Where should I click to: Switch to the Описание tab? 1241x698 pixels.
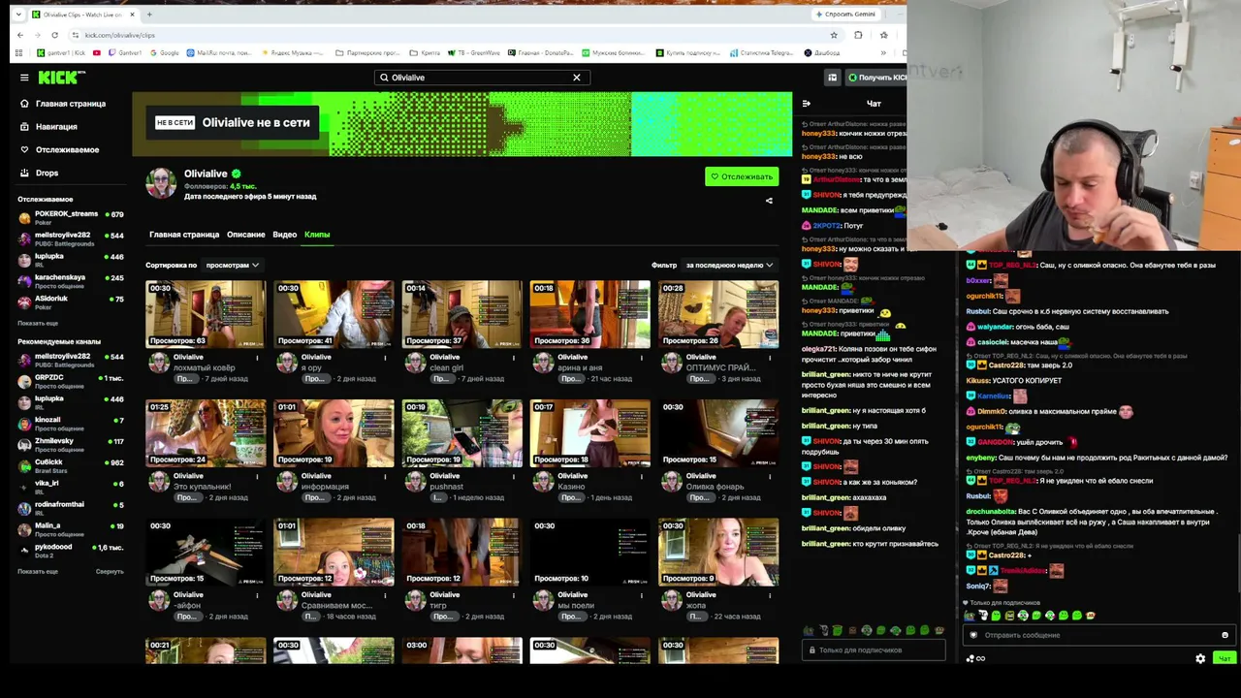[246, 235]
